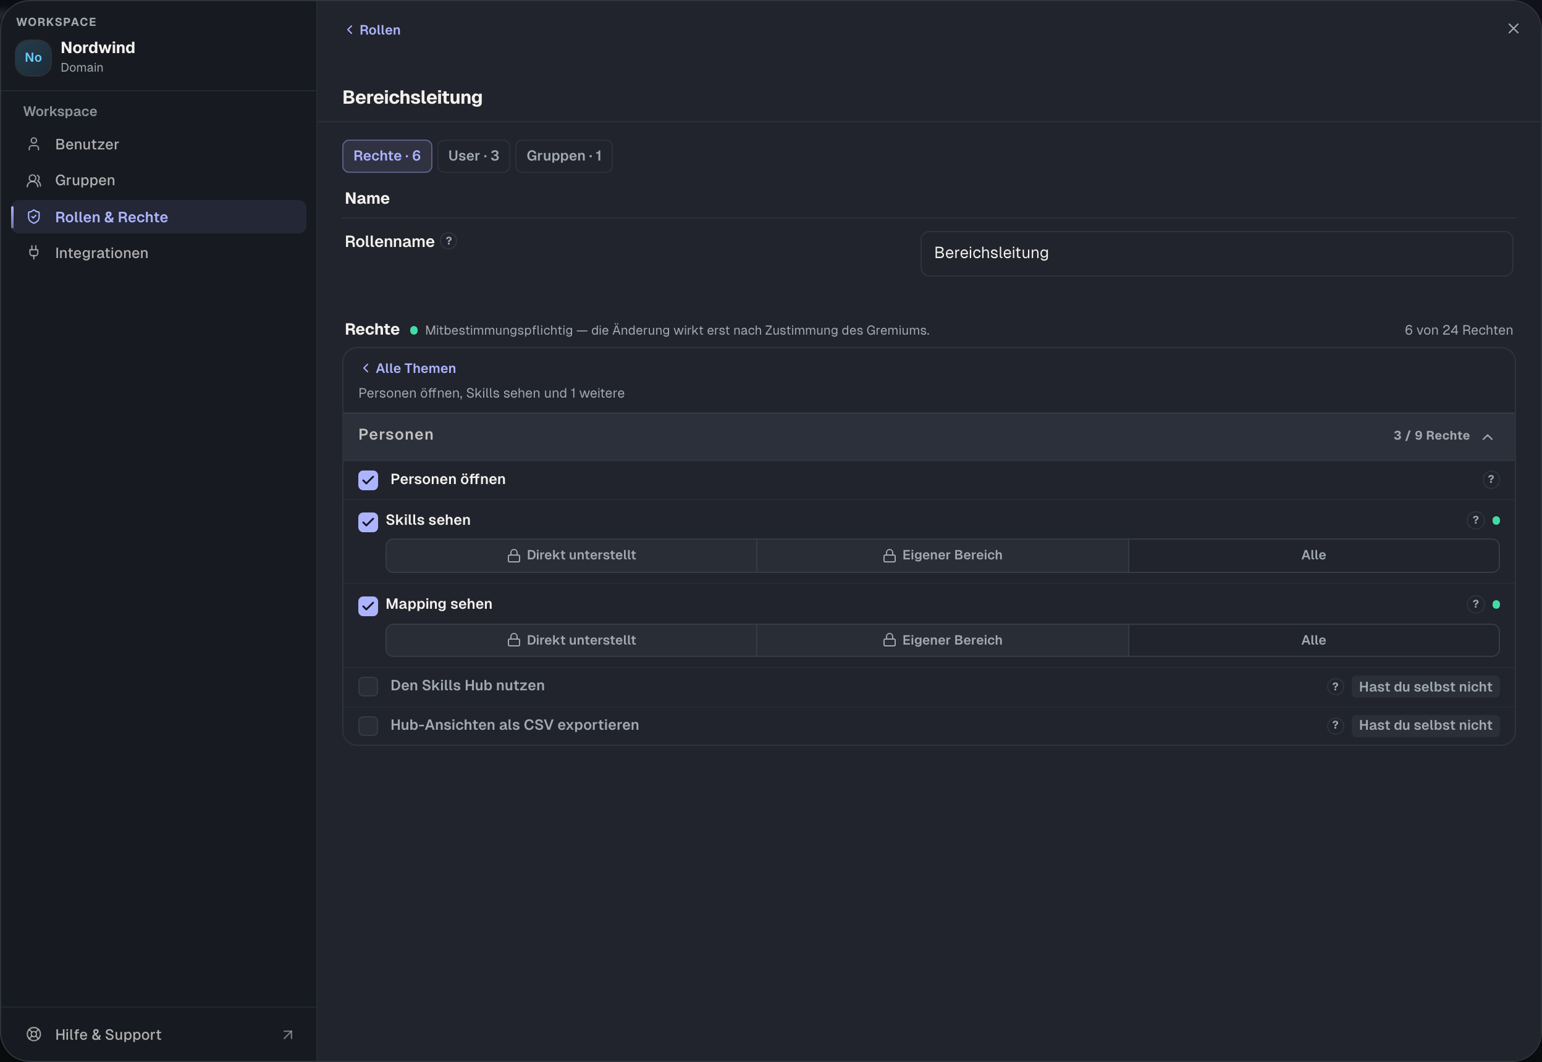Check Hub-Ansichten als CSV exportieren

[368, 725]
